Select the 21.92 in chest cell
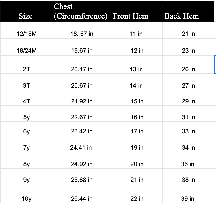 click(82, 101)
